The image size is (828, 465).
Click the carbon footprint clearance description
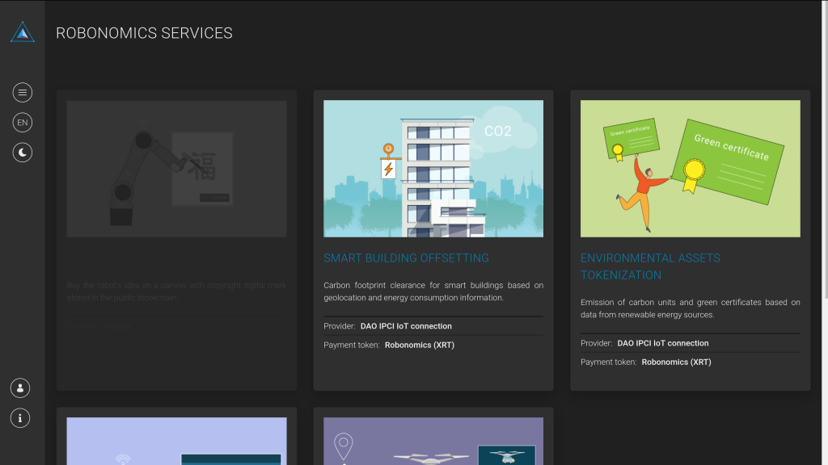[433, 291]
